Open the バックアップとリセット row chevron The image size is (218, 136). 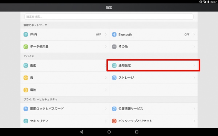[194, 121]
